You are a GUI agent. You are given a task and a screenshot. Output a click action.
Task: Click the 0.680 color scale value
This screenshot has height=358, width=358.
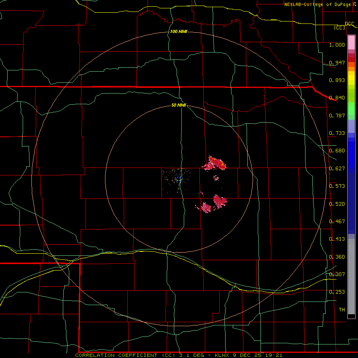pos(337,151)
